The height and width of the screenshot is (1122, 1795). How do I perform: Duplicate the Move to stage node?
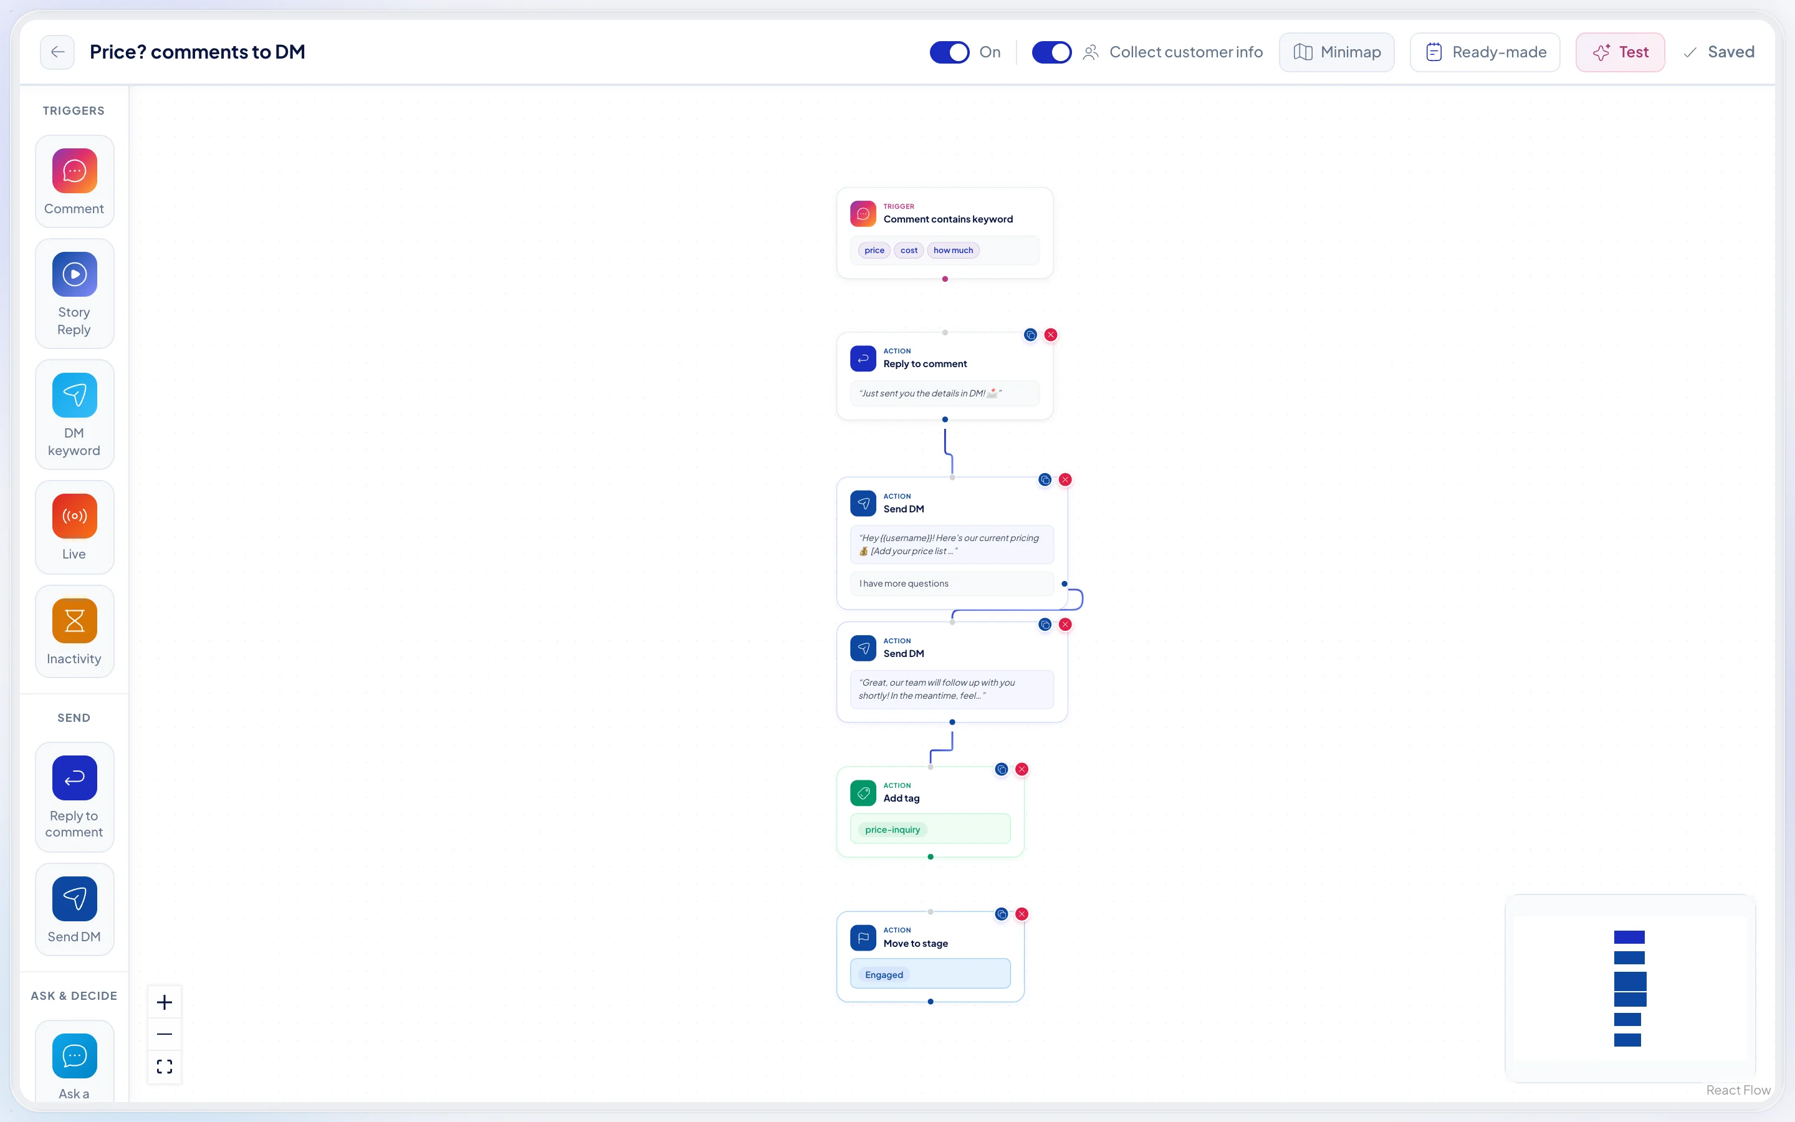[1002, 913]
